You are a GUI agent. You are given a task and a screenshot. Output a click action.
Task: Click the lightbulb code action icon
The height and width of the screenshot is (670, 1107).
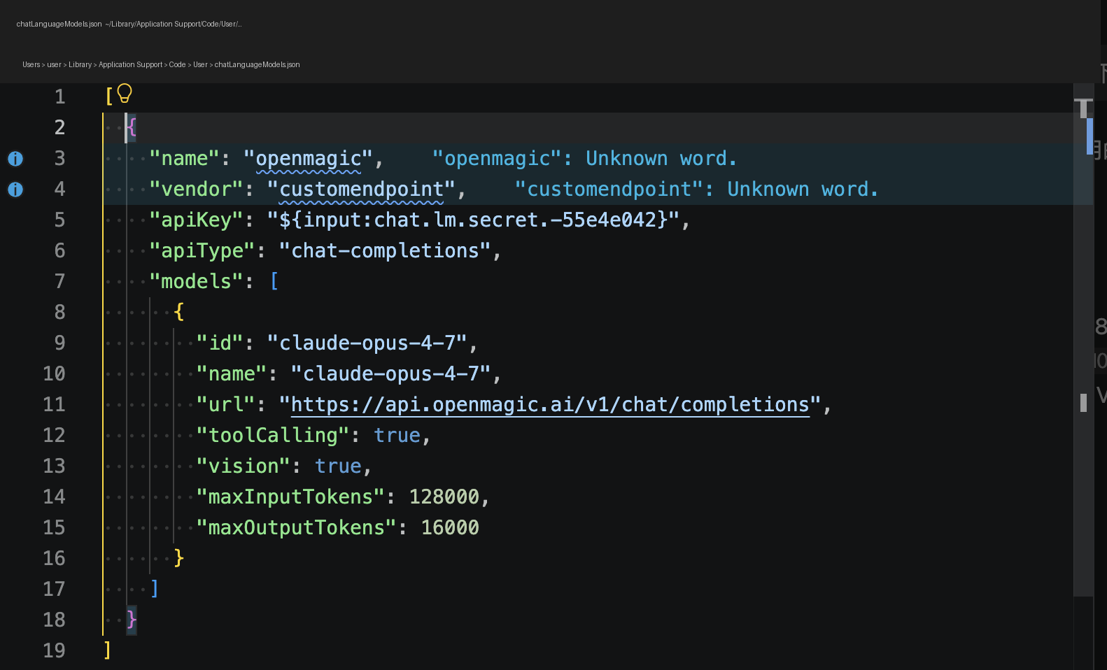click(x=125, y=93)
